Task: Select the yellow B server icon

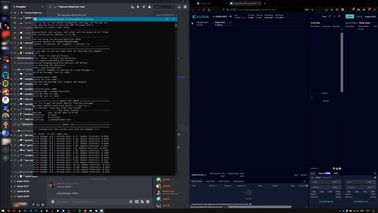Action: 5,83
